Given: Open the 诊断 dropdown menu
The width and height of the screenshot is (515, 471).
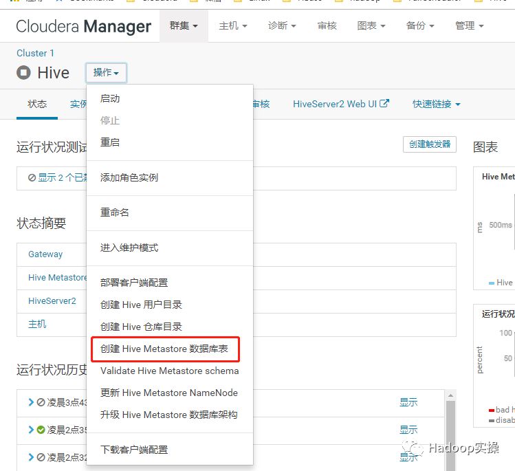Looking at the screenshot, I should point(282,25).
